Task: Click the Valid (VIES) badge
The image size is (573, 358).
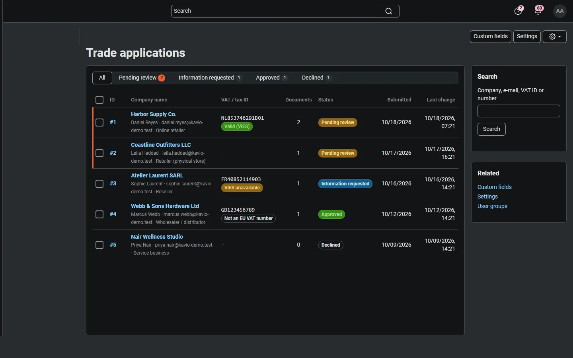Action: tap(237, 127)
